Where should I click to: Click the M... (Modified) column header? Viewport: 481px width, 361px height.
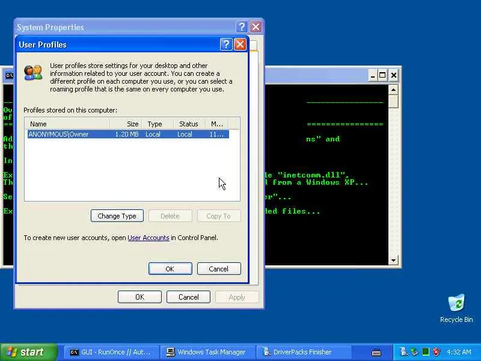[x=217, y=124]
